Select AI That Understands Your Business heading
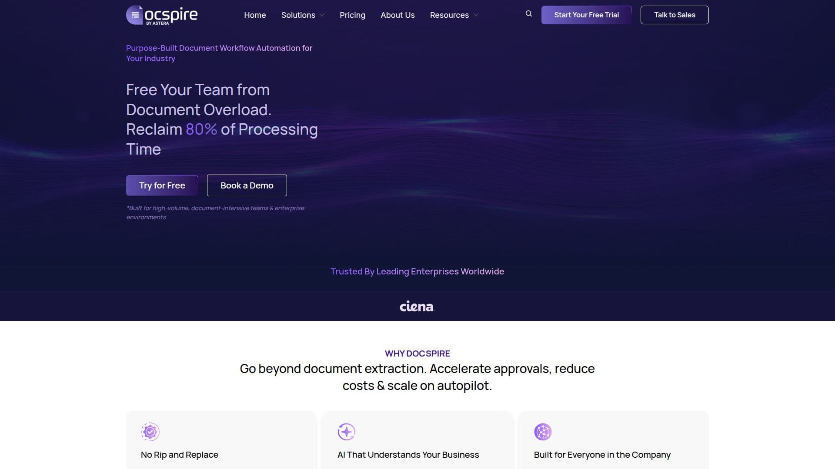This screenshot has width=835, height=469. [408, 455]
